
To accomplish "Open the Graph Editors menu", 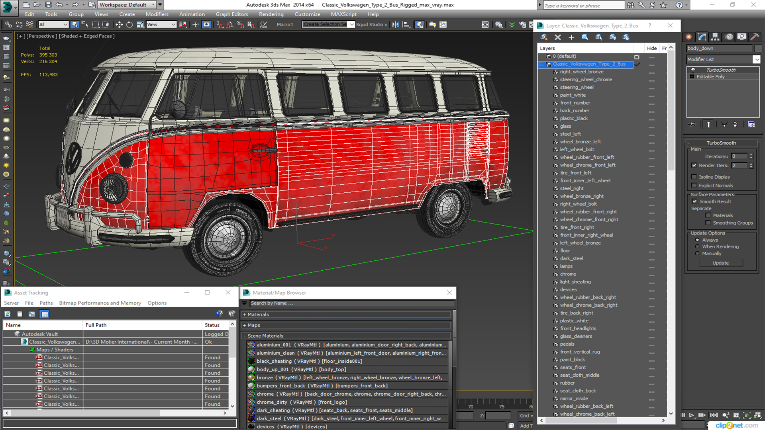I will pyautogui.click(x=232, y=14).
